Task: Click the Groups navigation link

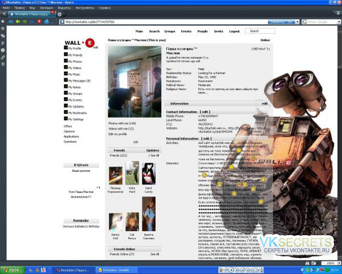Action: 170,31
